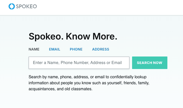This screenshot has width=183, height=108.
Task: Select the NAME search tab
Action: 34,49
